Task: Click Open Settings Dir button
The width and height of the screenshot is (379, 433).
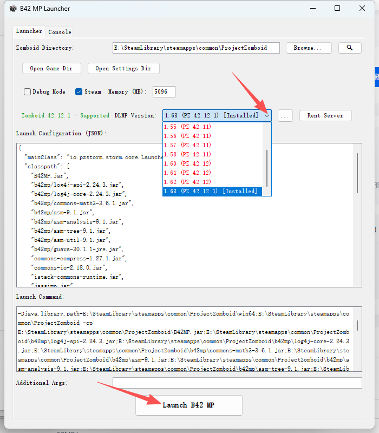Action: point(123,69)
